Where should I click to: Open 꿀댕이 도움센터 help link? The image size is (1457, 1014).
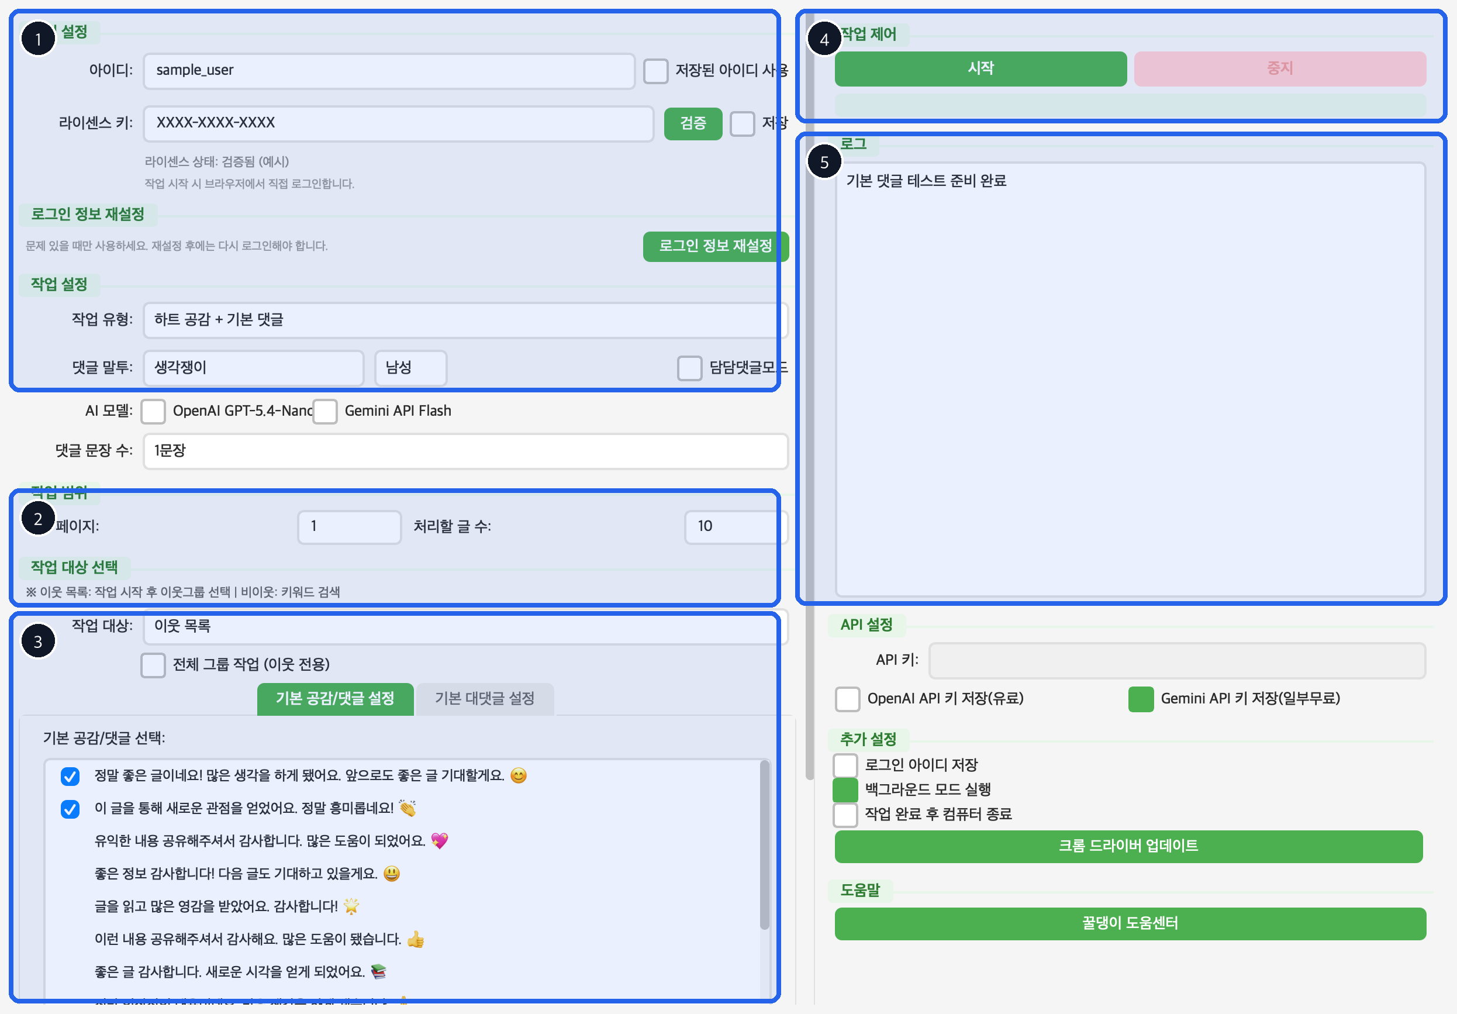point(1129,924)
